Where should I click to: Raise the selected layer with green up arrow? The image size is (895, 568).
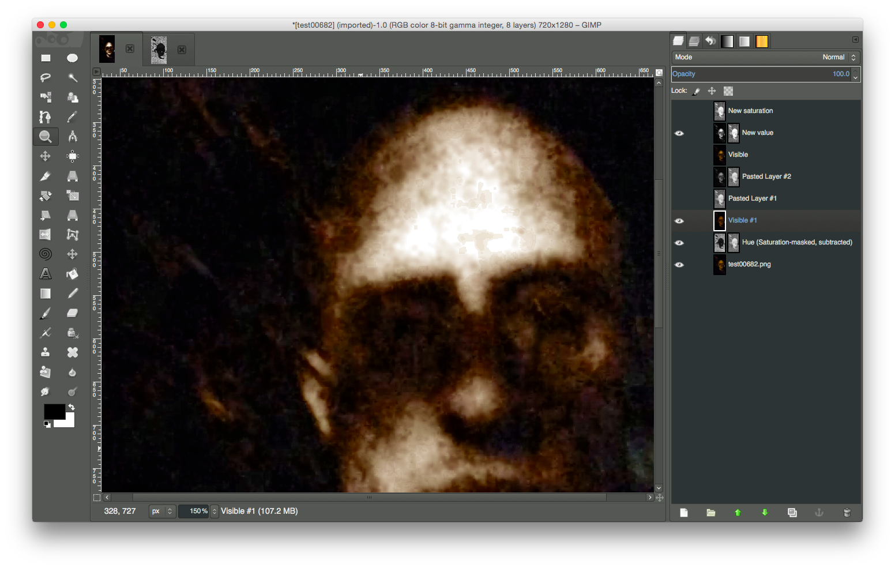[x=738, y=513]
